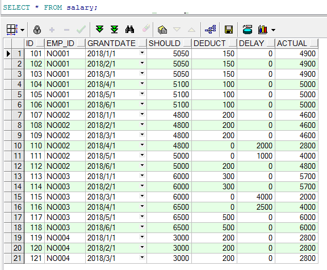This screenshot has height=270, width=327.
Task: Click the fetch next page arrow icon
Action: [99, 29]
